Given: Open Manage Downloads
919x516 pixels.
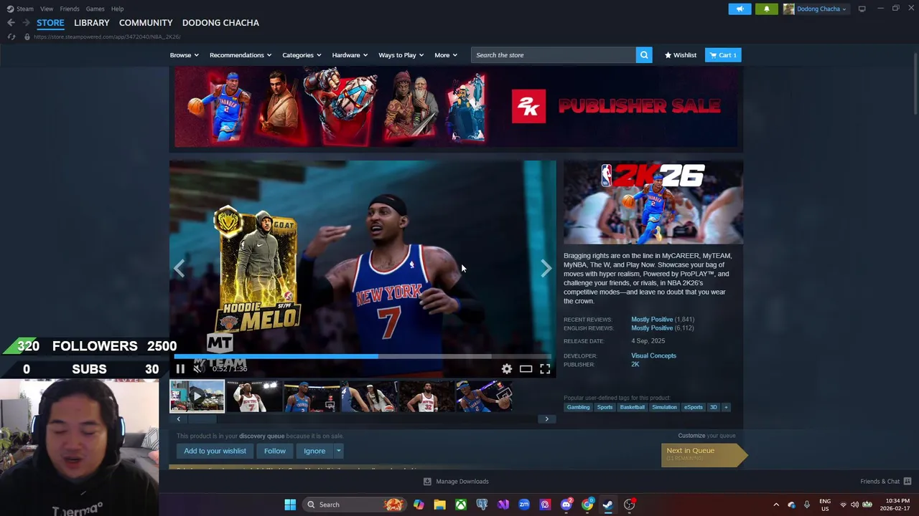Looking at the screenshot, I should 456,482.
